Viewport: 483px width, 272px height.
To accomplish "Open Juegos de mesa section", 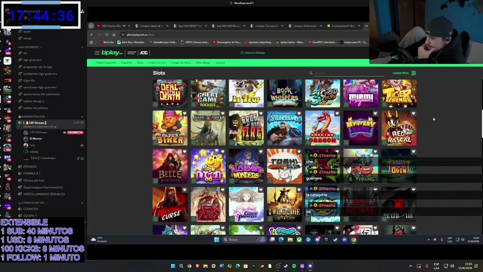I will [x=181, y=63].
